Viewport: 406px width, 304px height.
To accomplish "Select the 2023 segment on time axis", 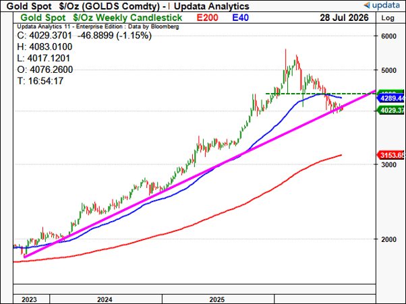I will (29, 299).
